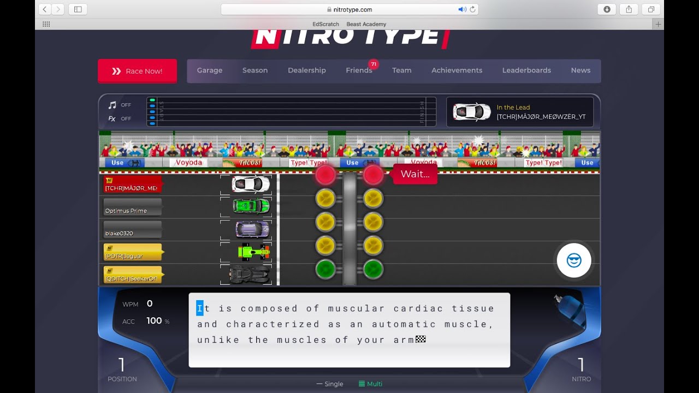Select [TCHR]MÅJØR_ME racer name tag
The height and width of the screenshot is (393, 699).
click(x=132, y=184)
